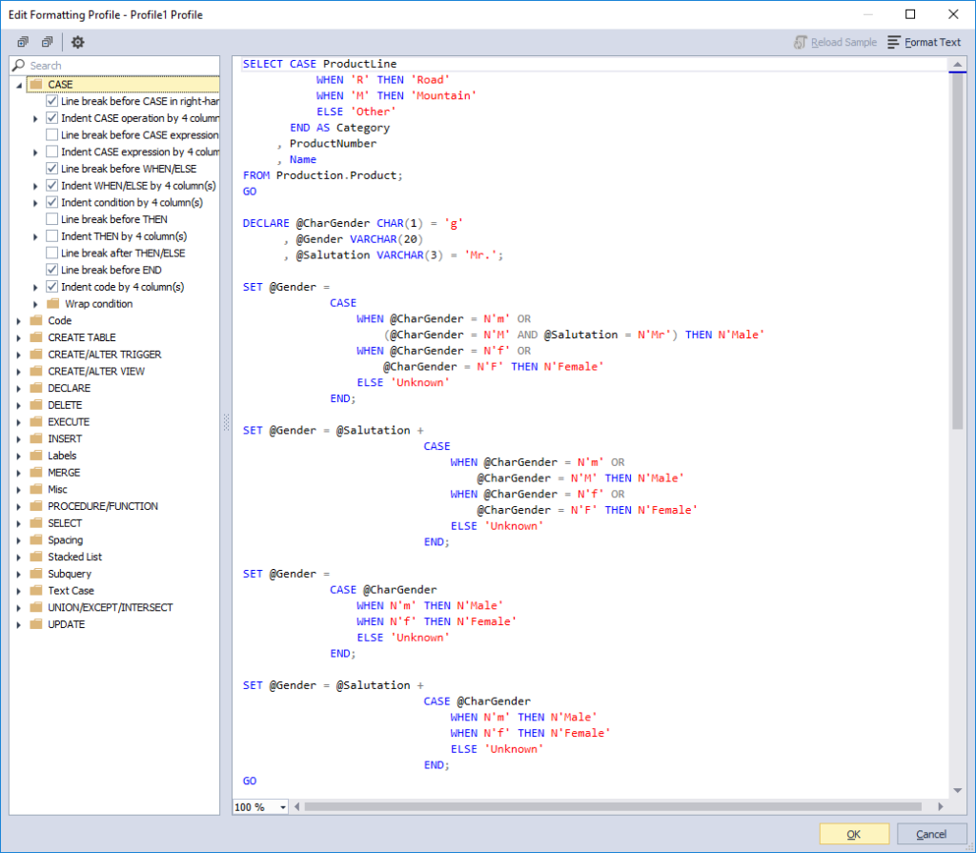This screenshot has height=853, width=976.
Task: Select the Text Case tree item
Action: tap(71, 590)
